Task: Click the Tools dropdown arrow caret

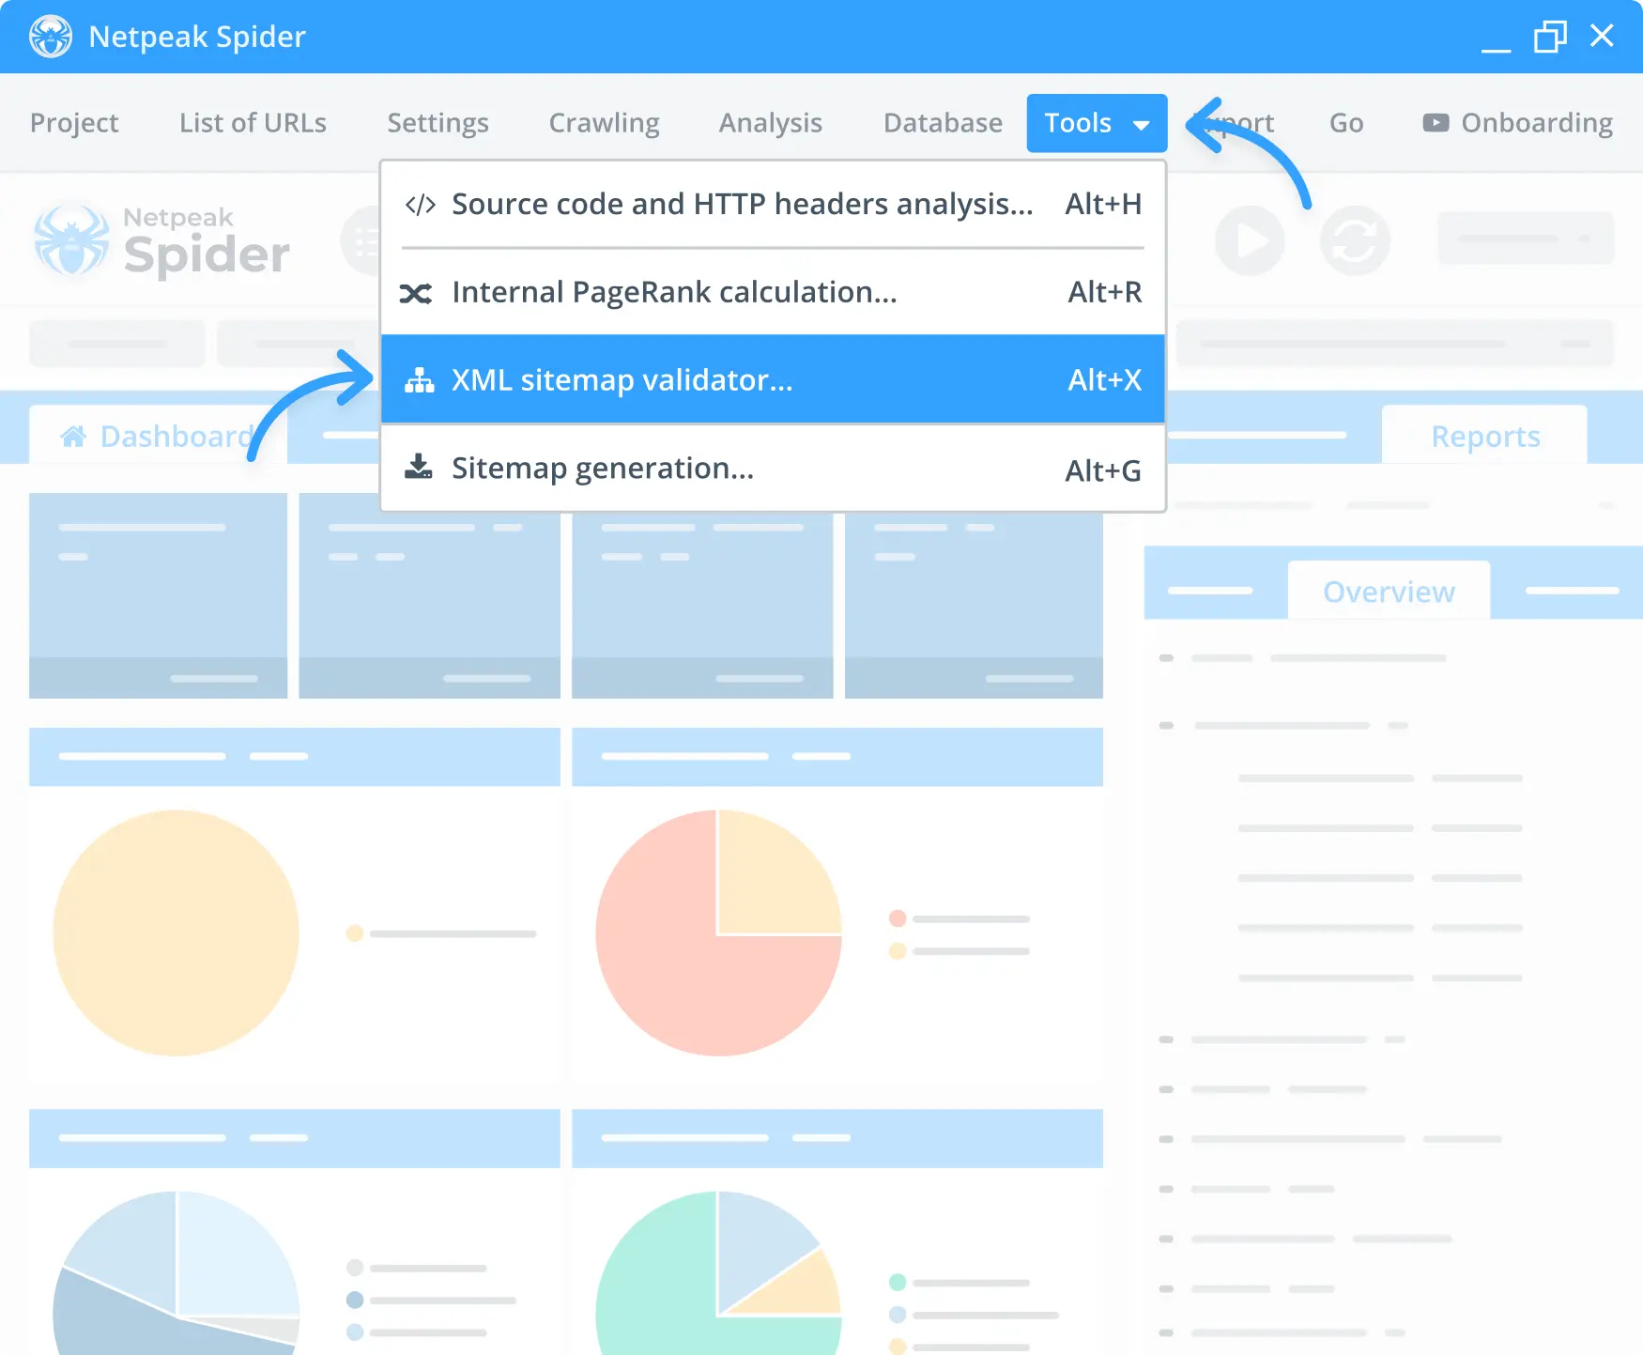Action: click(x=1141, y=125)
